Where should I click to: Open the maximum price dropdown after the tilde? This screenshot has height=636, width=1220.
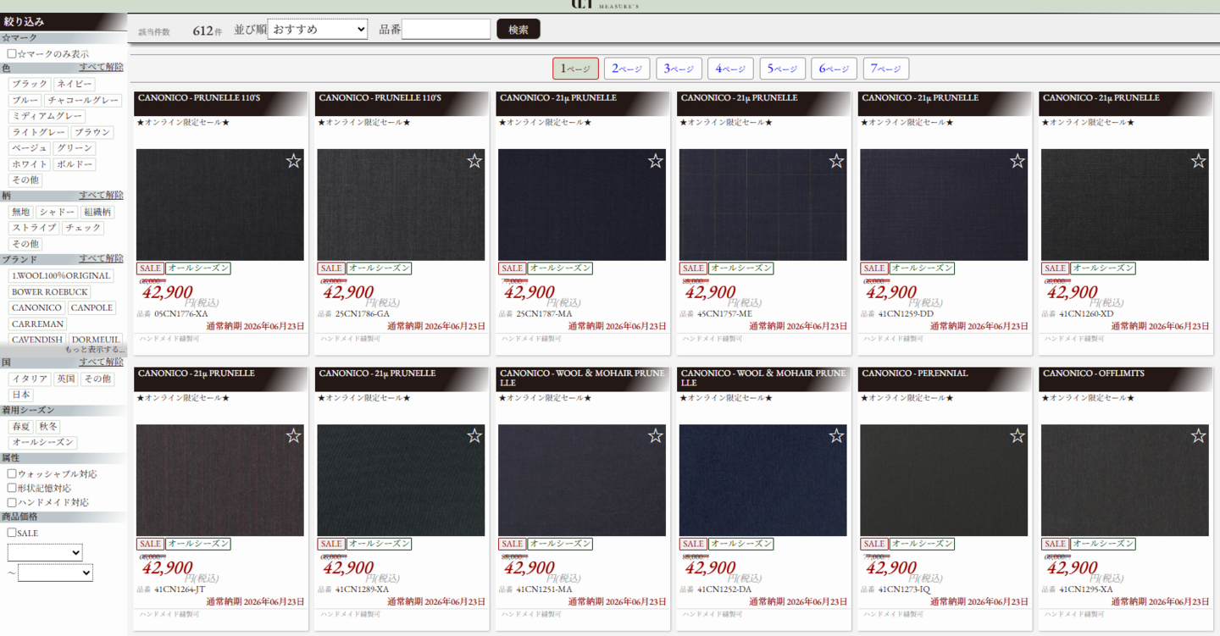tap(55, 573)
